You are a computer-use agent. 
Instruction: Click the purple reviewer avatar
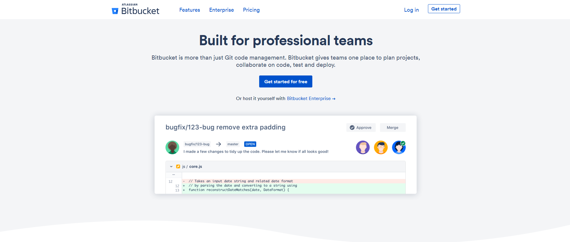[363, 147]
